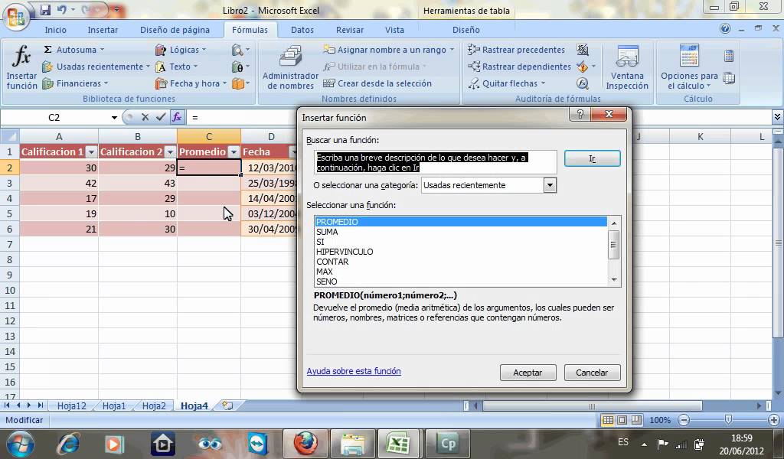The height and width of the screenshot is (459, 784).
Task: Click Rastrear precedentes
Action: (517, 50)
